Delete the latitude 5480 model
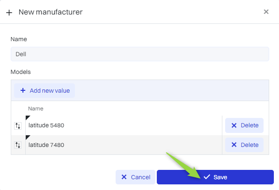This screenshot has width=279, height=190. click(244, 125)
